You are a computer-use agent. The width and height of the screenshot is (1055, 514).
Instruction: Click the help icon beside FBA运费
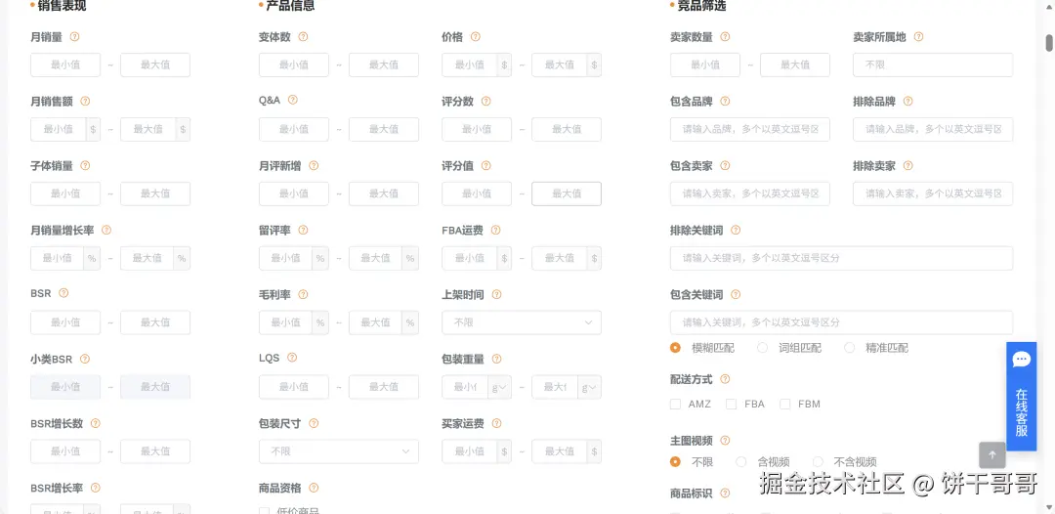(496, 230)
